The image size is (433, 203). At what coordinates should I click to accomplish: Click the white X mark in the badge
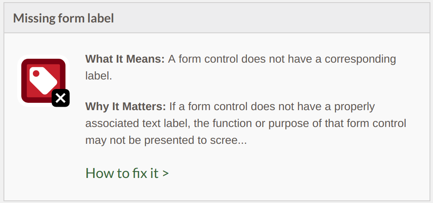pos(61,98)
